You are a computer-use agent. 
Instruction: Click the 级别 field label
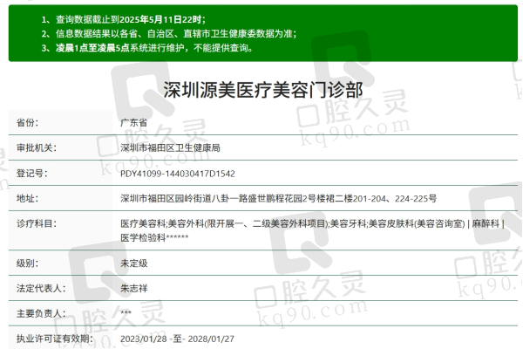coord(27,263)
